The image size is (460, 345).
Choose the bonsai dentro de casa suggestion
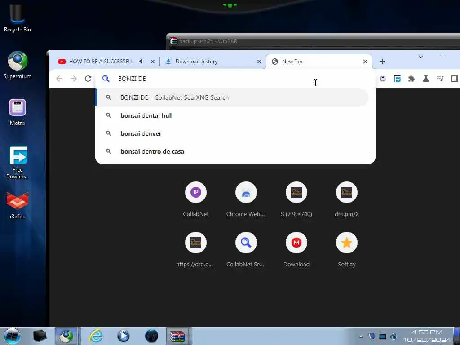coord(232,151)
